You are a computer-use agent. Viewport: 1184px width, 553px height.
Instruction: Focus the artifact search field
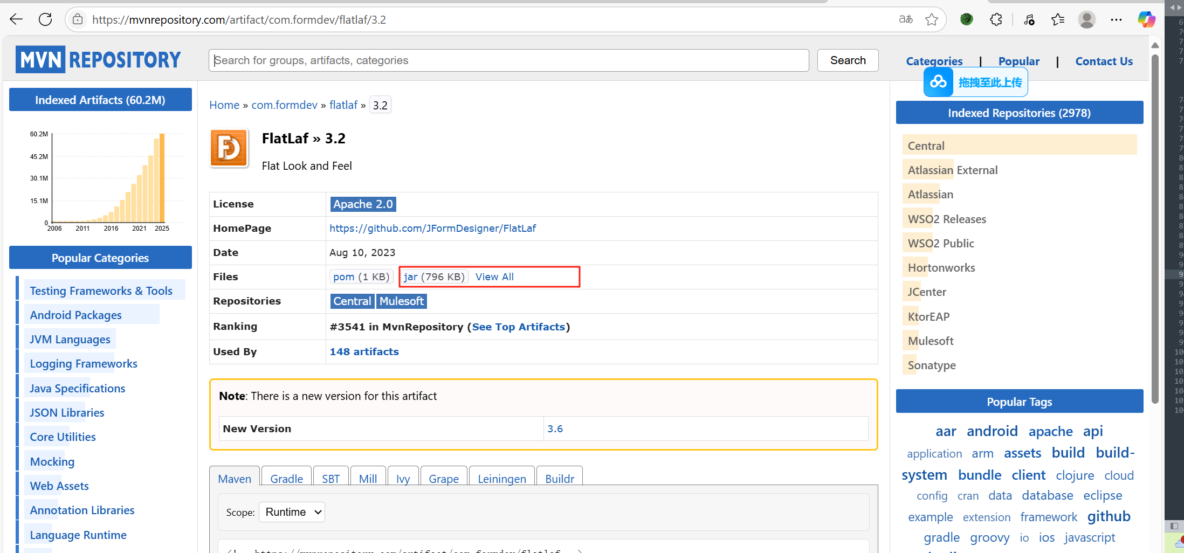click(508, 60)
